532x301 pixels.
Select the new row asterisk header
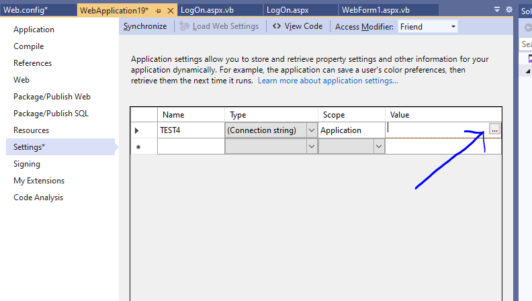coord(144,146)
